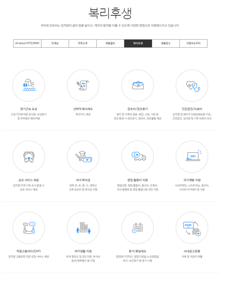Click the envelope with money icon
Screen dimensions: 230x281
(x=137, y=85)
